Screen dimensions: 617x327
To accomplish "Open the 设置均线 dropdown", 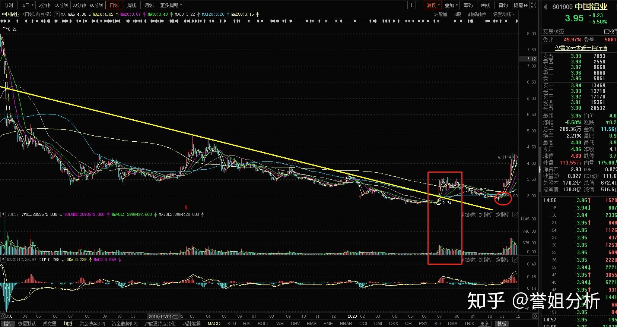I will point(504,14).
